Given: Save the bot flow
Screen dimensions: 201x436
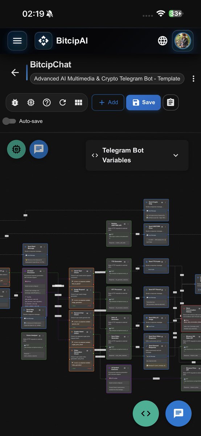Looking at the screenshot, I should [x=143, y=102].
